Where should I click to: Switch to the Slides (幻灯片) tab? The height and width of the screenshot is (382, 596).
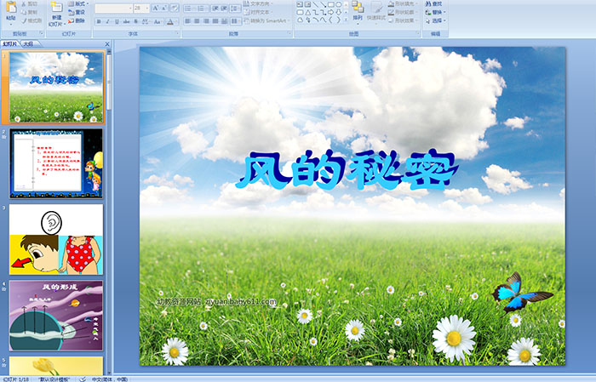pos(10,43)
